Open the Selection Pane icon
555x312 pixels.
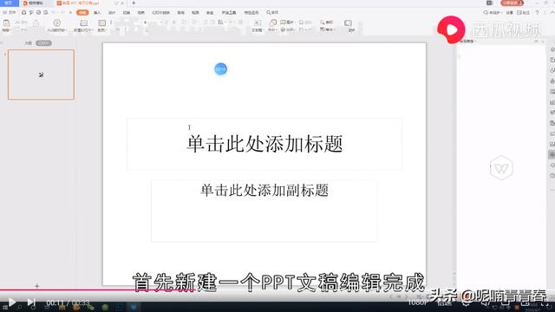[348, 23]
